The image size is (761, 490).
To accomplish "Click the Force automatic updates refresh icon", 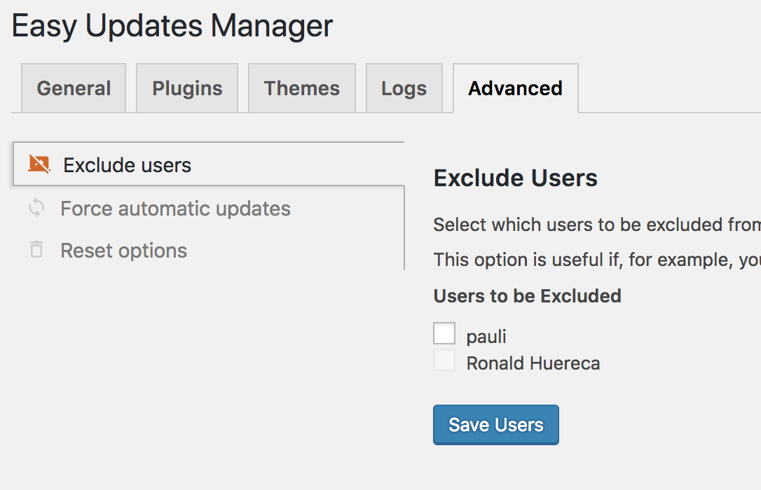I will click(x=36, y=208).
